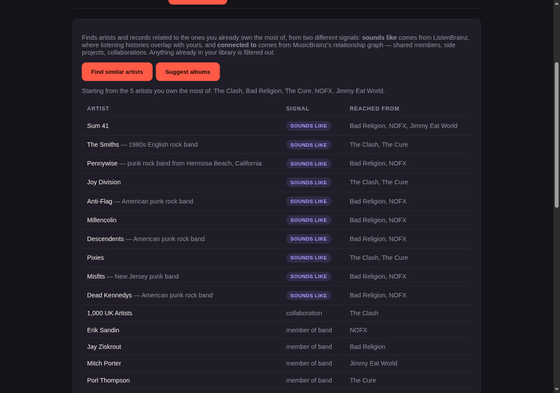This screenshot has width=560, height=393.
Task: Click the SOUNDS LIKE badge for Joy Division
Action: [309, 182]
